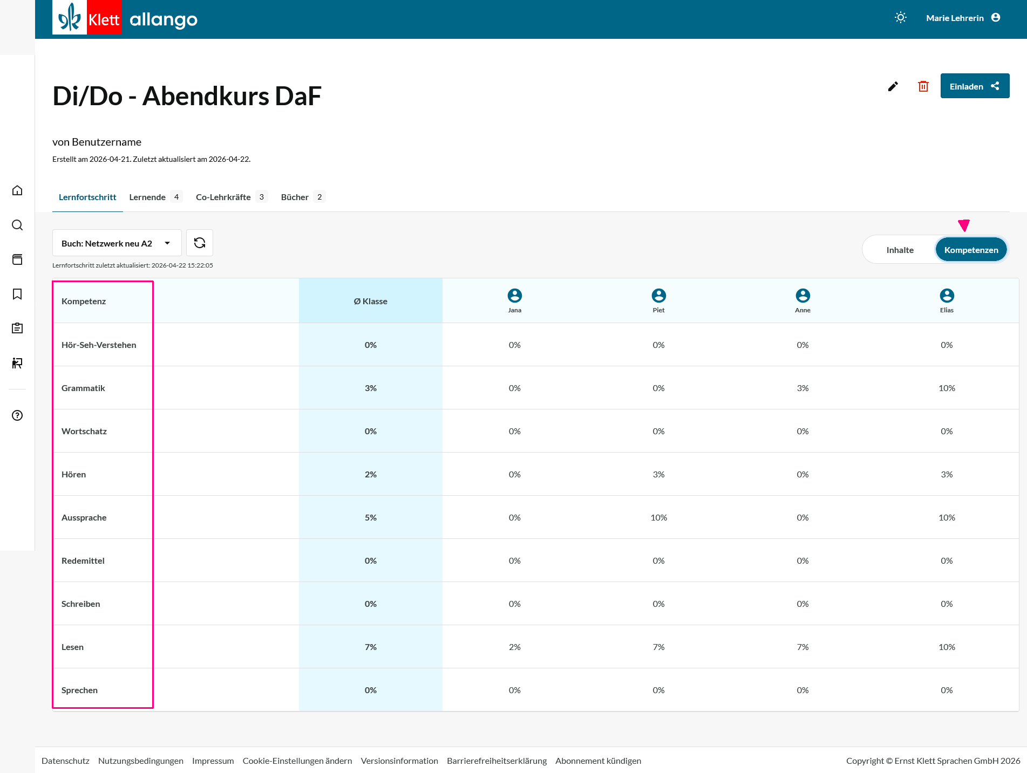This screenshot has width=1027, height=773.
Task: Select the Wortschatz row label
Action: 84,431
